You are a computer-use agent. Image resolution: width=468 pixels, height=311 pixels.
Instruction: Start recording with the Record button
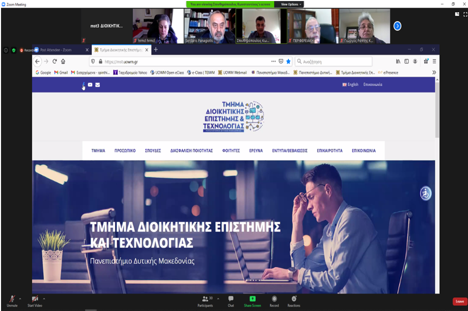274,301
